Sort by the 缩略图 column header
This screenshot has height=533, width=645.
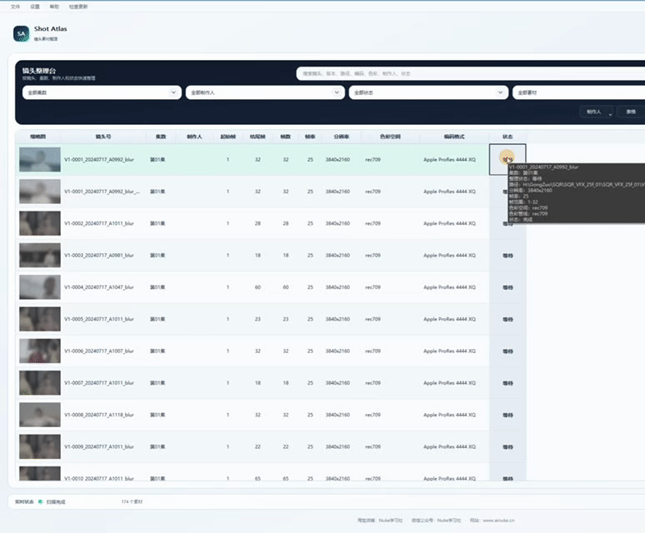point(37,137)
